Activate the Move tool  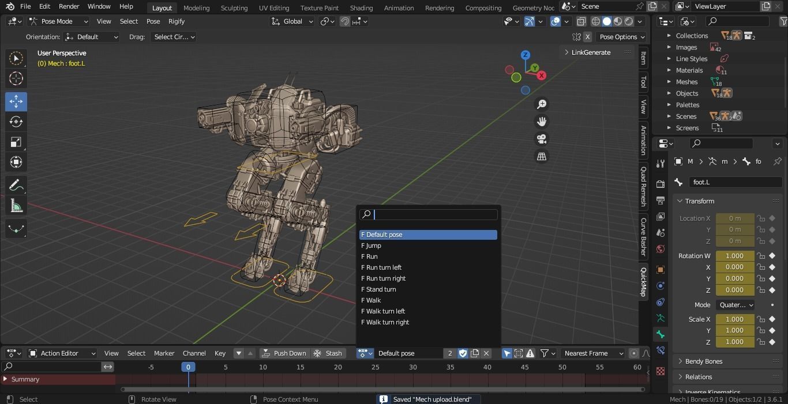16,101
